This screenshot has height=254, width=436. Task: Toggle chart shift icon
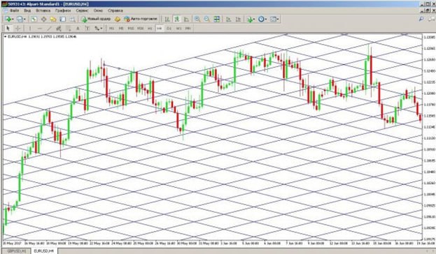coord(239,19)
